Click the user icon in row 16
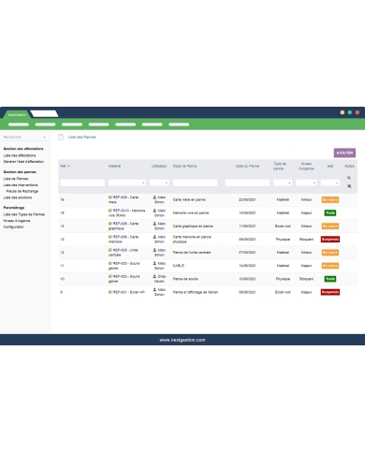The height and width of the screenshot is (453, 365). 154,197
